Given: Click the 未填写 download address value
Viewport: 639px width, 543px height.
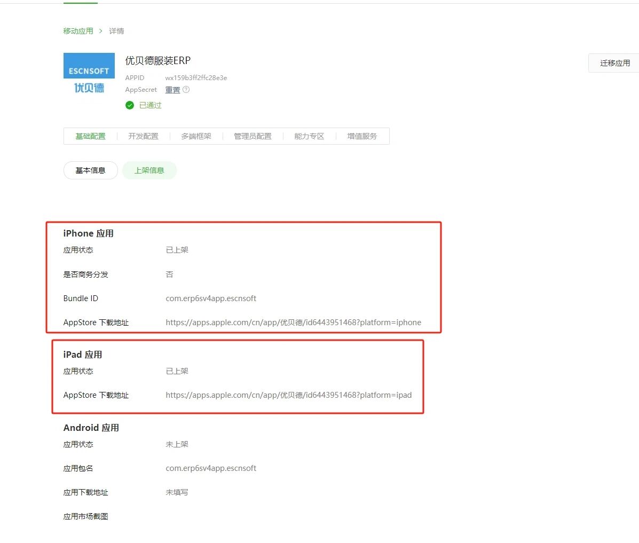Looking at the screenshot, I should tap(177, 492).
